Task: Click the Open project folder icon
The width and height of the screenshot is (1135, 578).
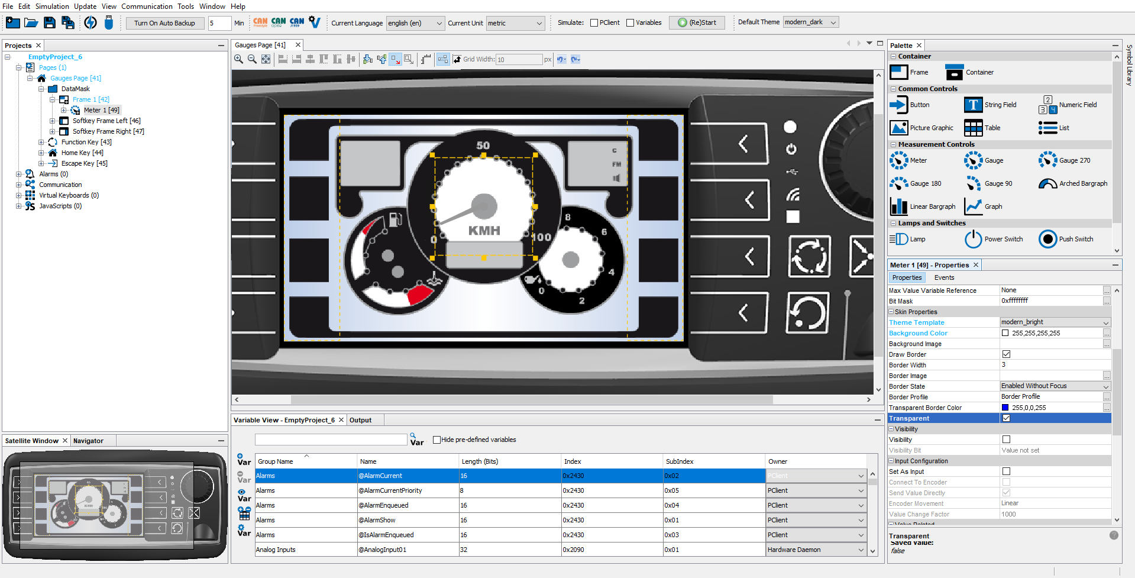Action: point(31,23)
